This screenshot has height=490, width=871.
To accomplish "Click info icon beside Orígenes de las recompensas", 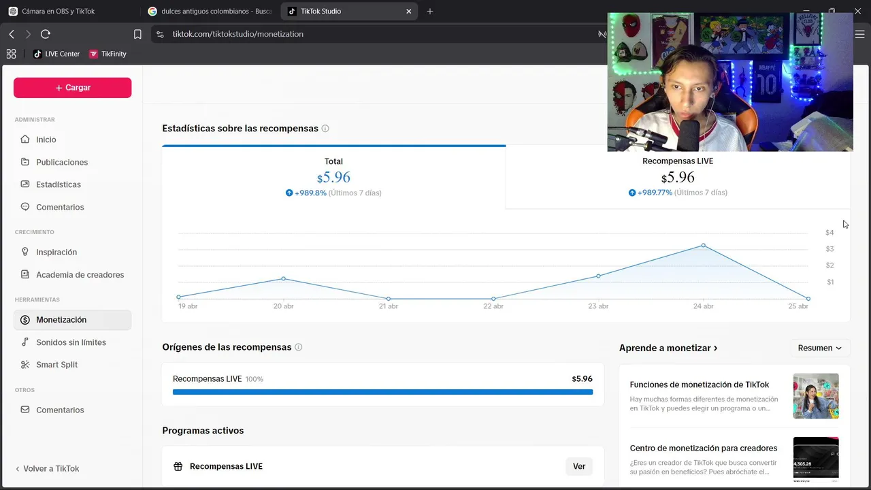I will [298, 347].
